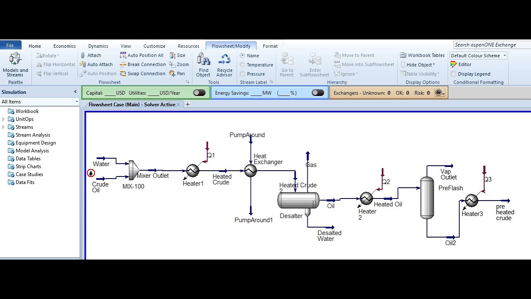Open the Table Visibility dropdown
Image resolution: width=531 pixels, height=299 pixels.
click(x=419, y=74)
